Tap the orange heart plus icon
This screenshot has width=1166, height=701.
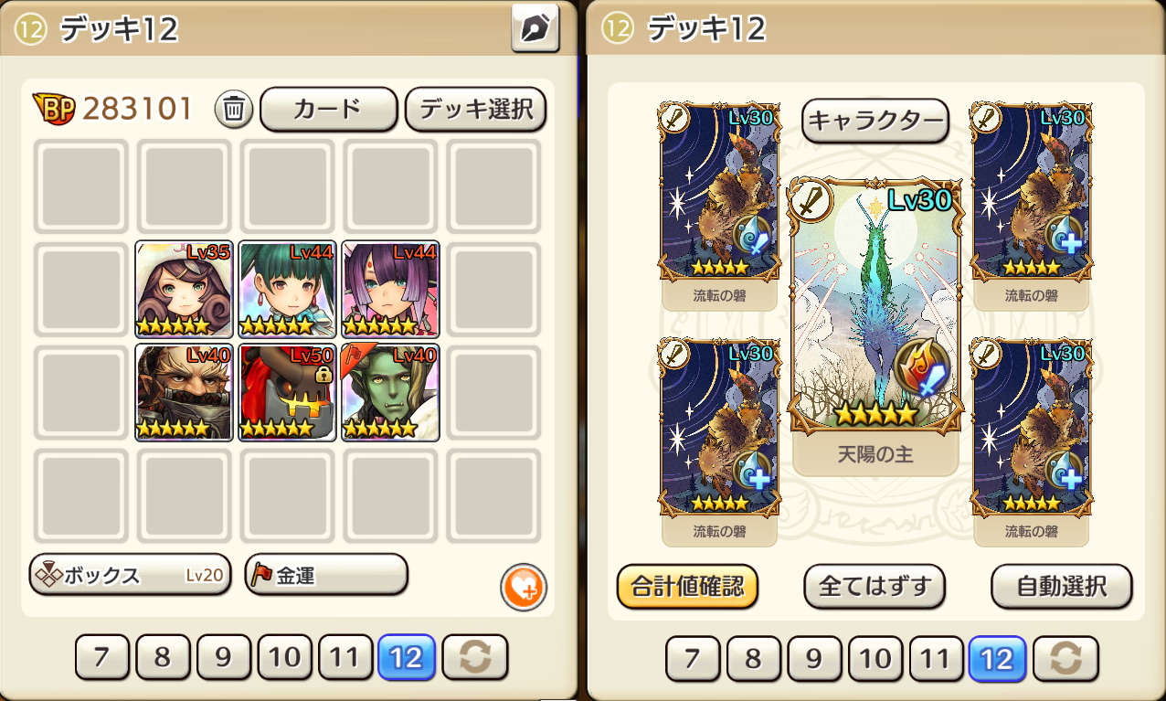[x=524, y=587]
